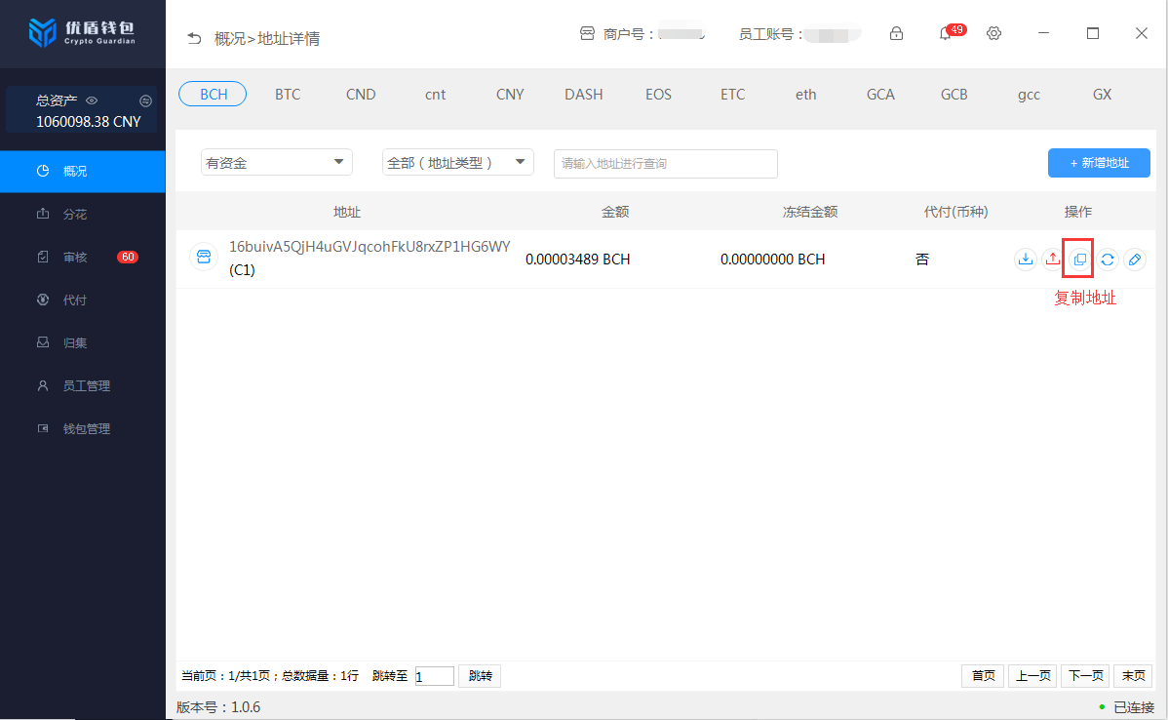Click the address search input field

coord(665,164)
